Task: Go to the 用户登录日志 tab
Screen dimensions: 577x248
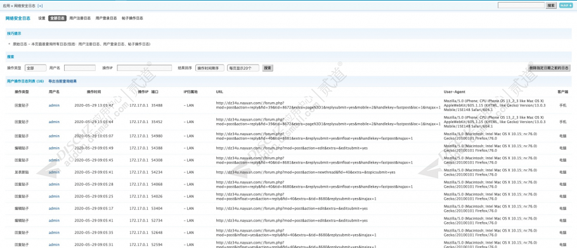Action: click(107, 18)
